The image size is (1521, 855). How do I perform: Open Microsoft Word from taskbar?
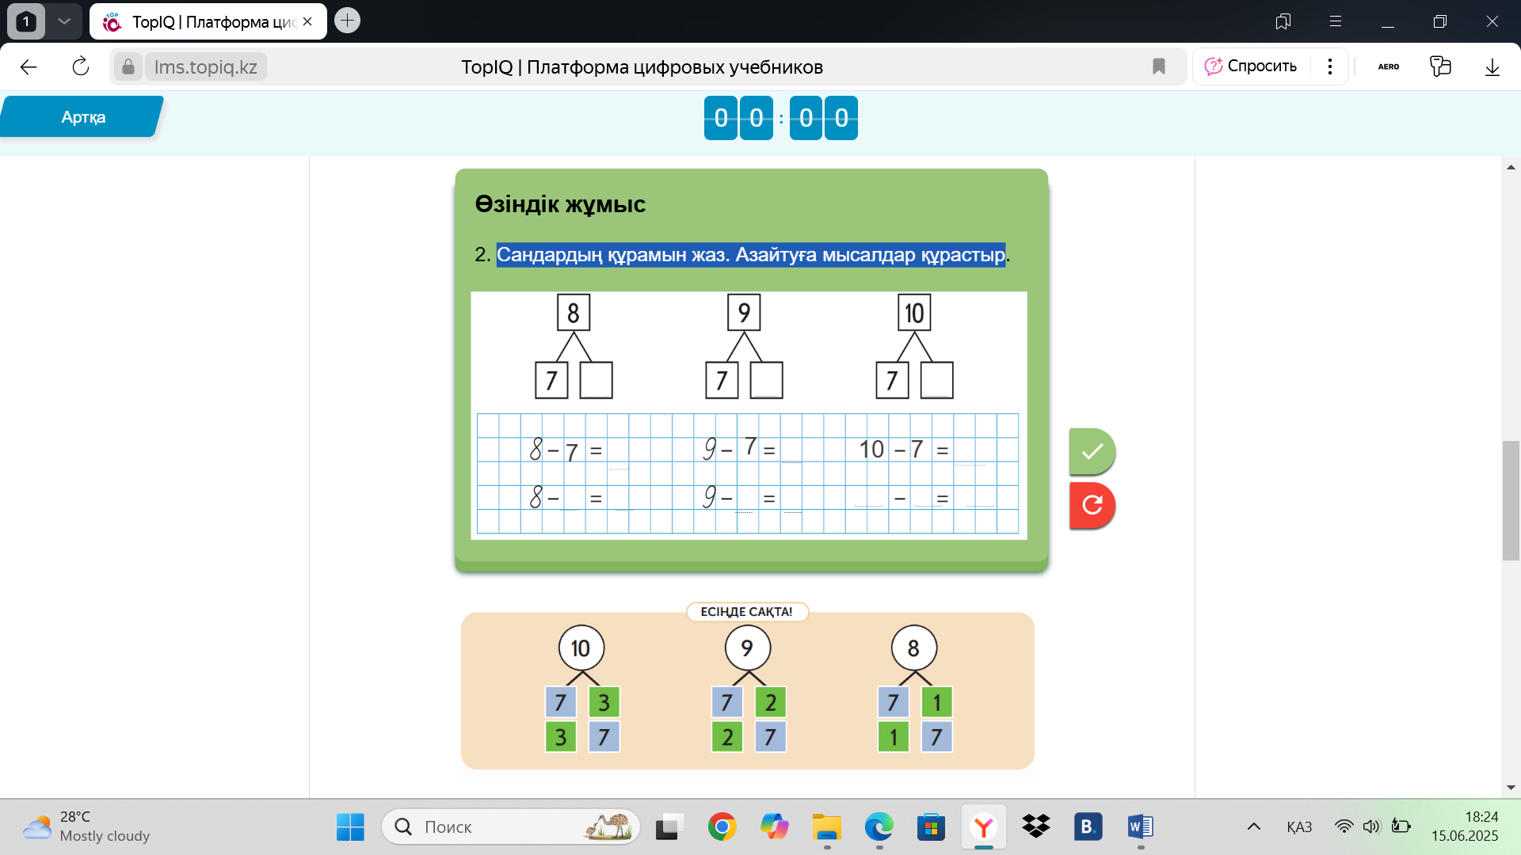tap(1140, 827)
